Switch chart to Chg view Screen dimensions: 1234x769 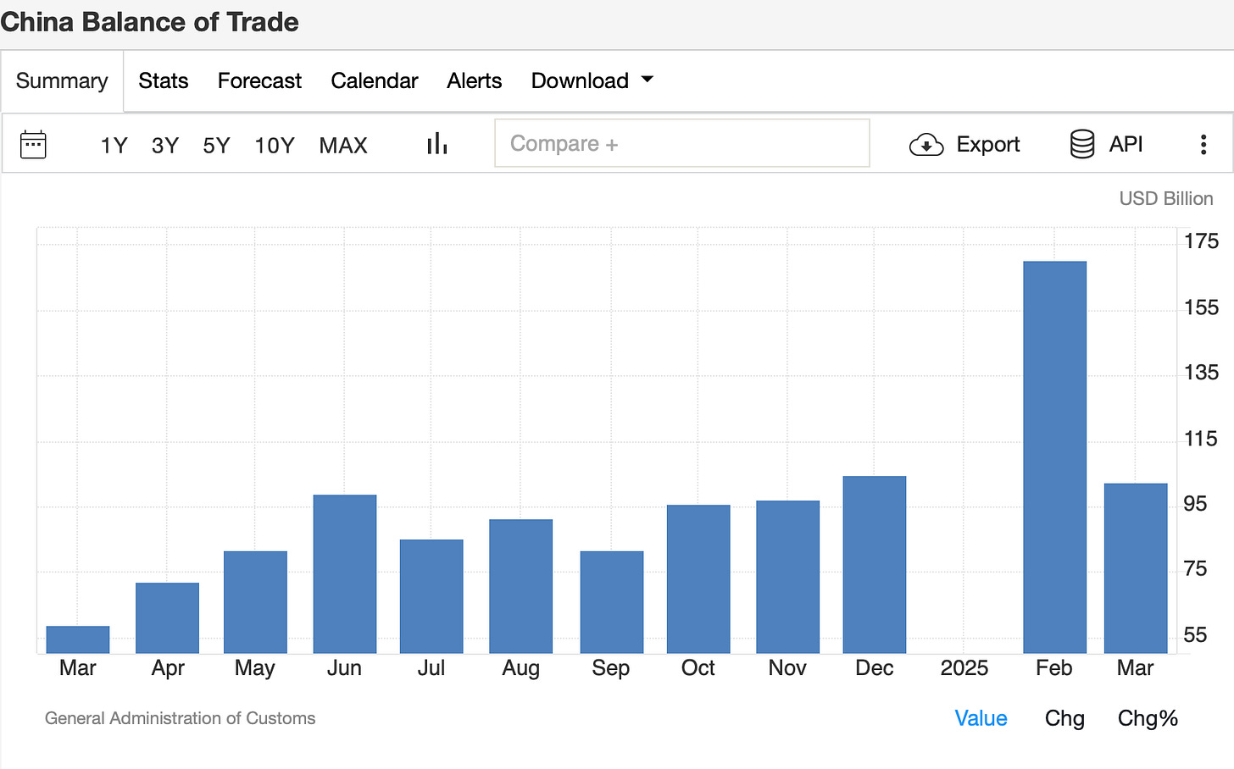[1064, 718]
